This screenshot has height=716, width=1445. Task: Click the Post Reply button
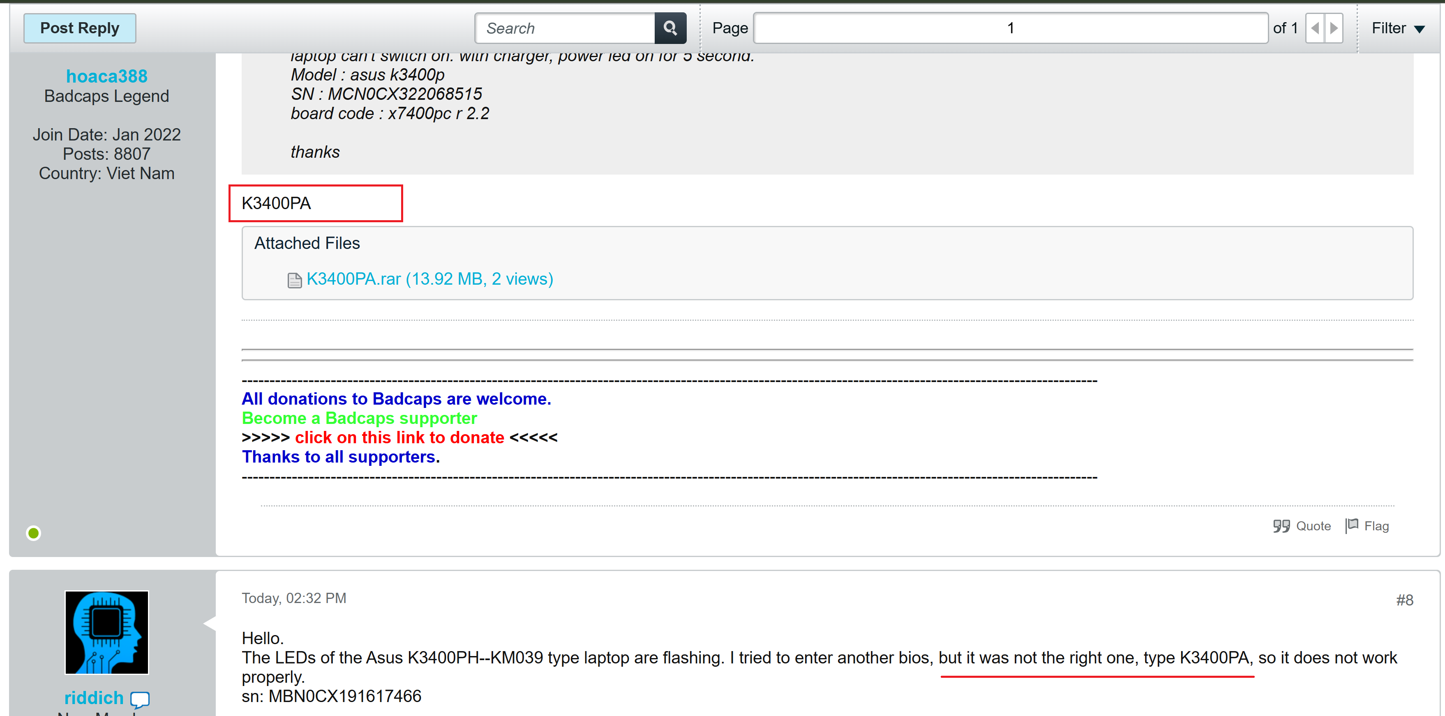[x=80, y=28]
